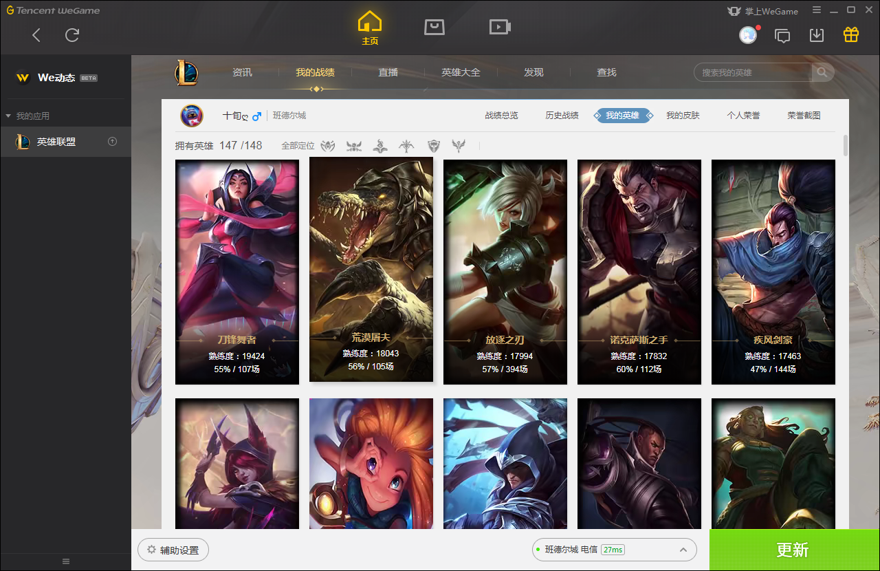880x571 pixels.
Task: Open the user avatar with red notification dot
Action: pyautogui.click(x=748, y=35)
